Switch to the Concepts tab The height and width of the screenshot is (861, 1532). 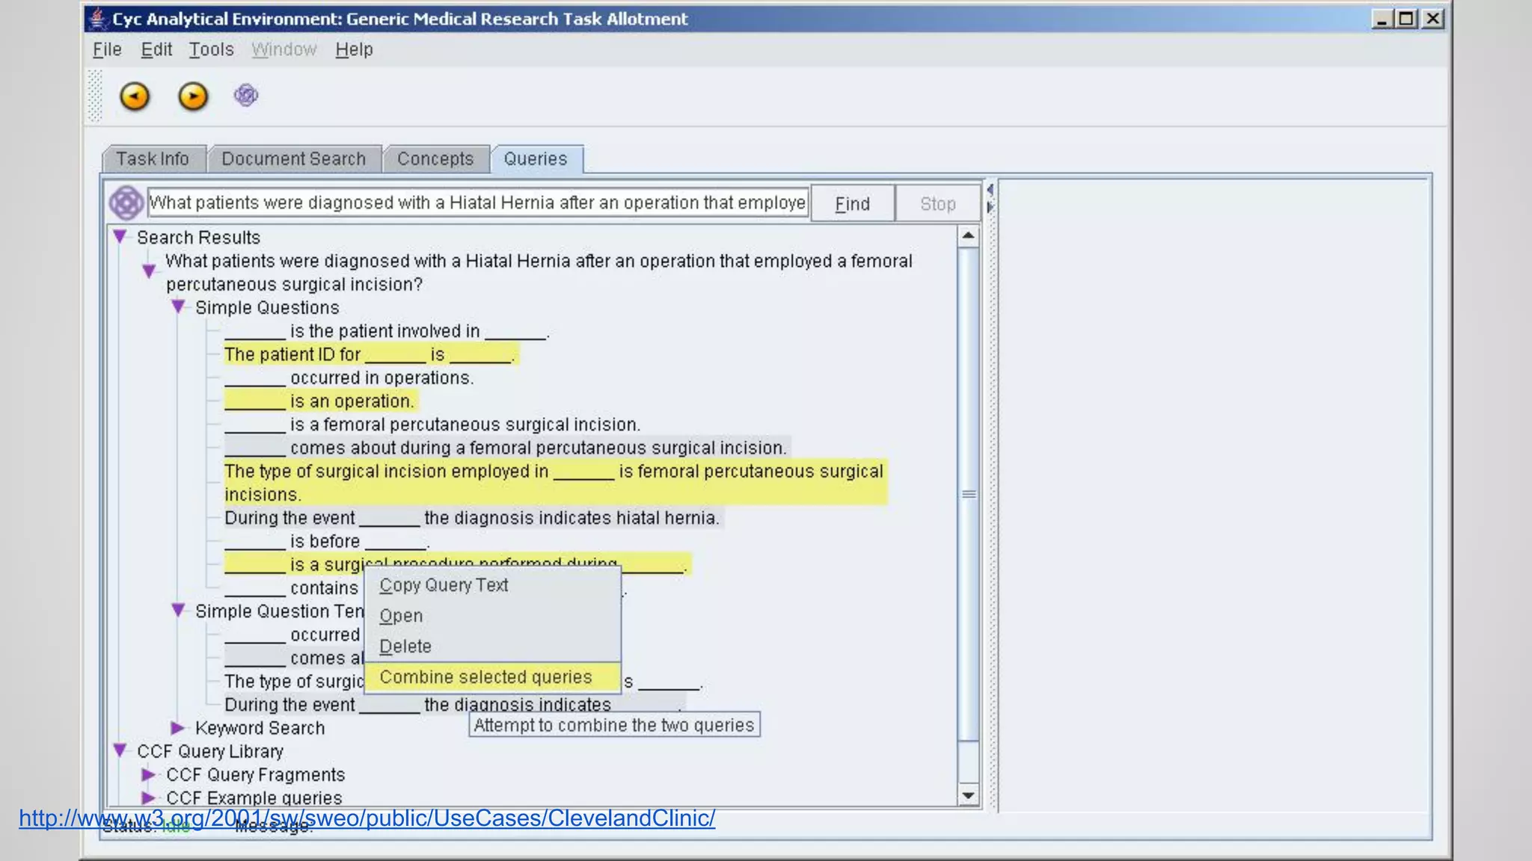click(x=435, y=159)
